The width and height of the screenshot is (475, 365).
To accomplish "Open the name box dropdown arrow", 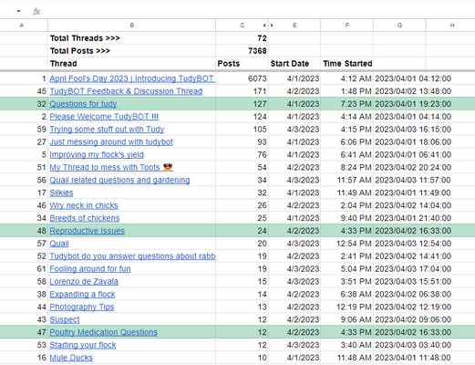I will tap(18, 11).
